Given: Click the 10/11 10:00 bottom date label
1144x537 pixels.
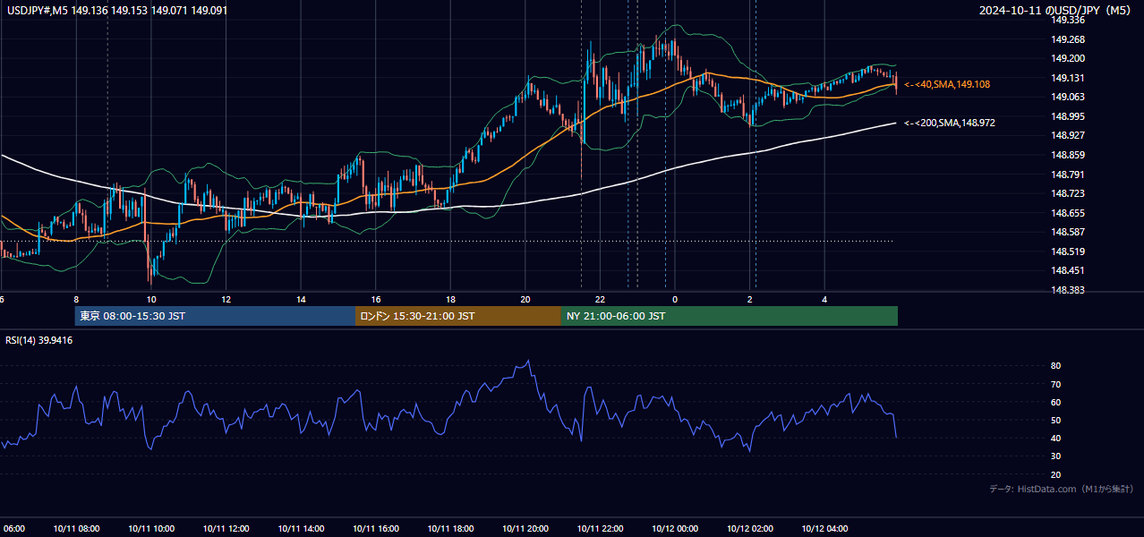Looking at the screenshot, I should [151, 529].
